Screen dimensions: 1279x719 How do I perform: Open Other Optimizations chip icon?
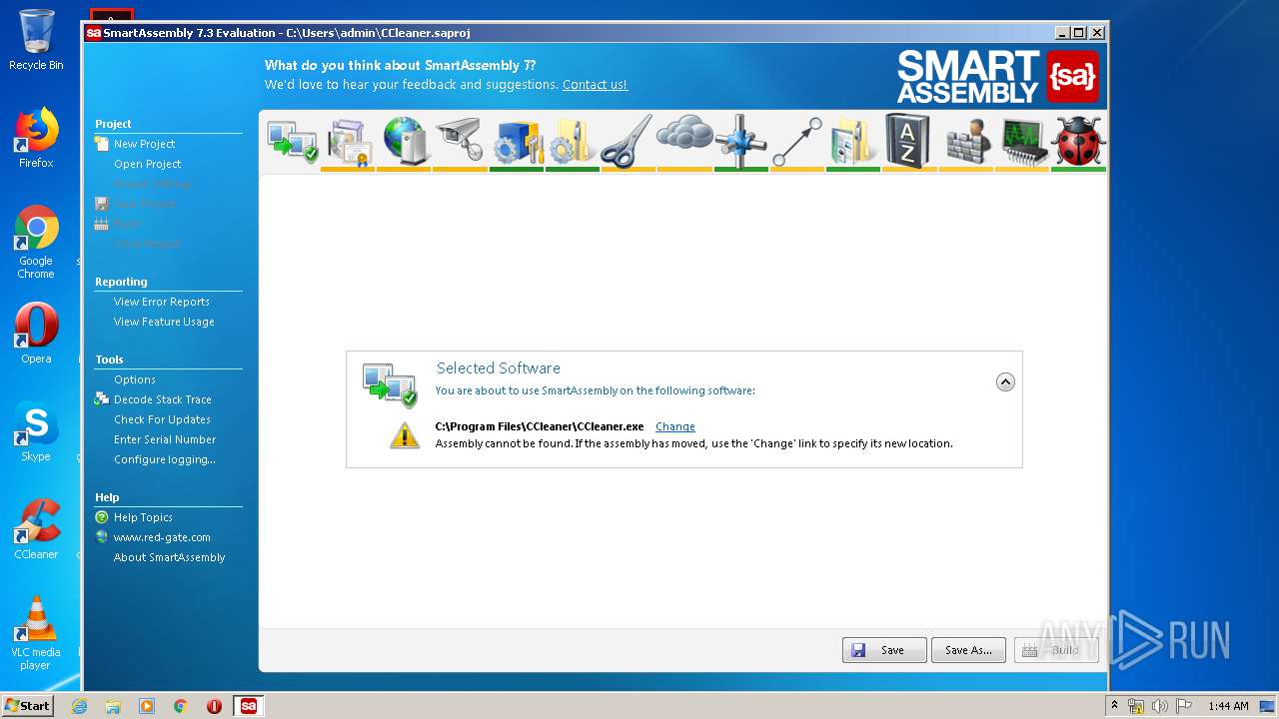pyautogui.click(x=1022, y=141)
